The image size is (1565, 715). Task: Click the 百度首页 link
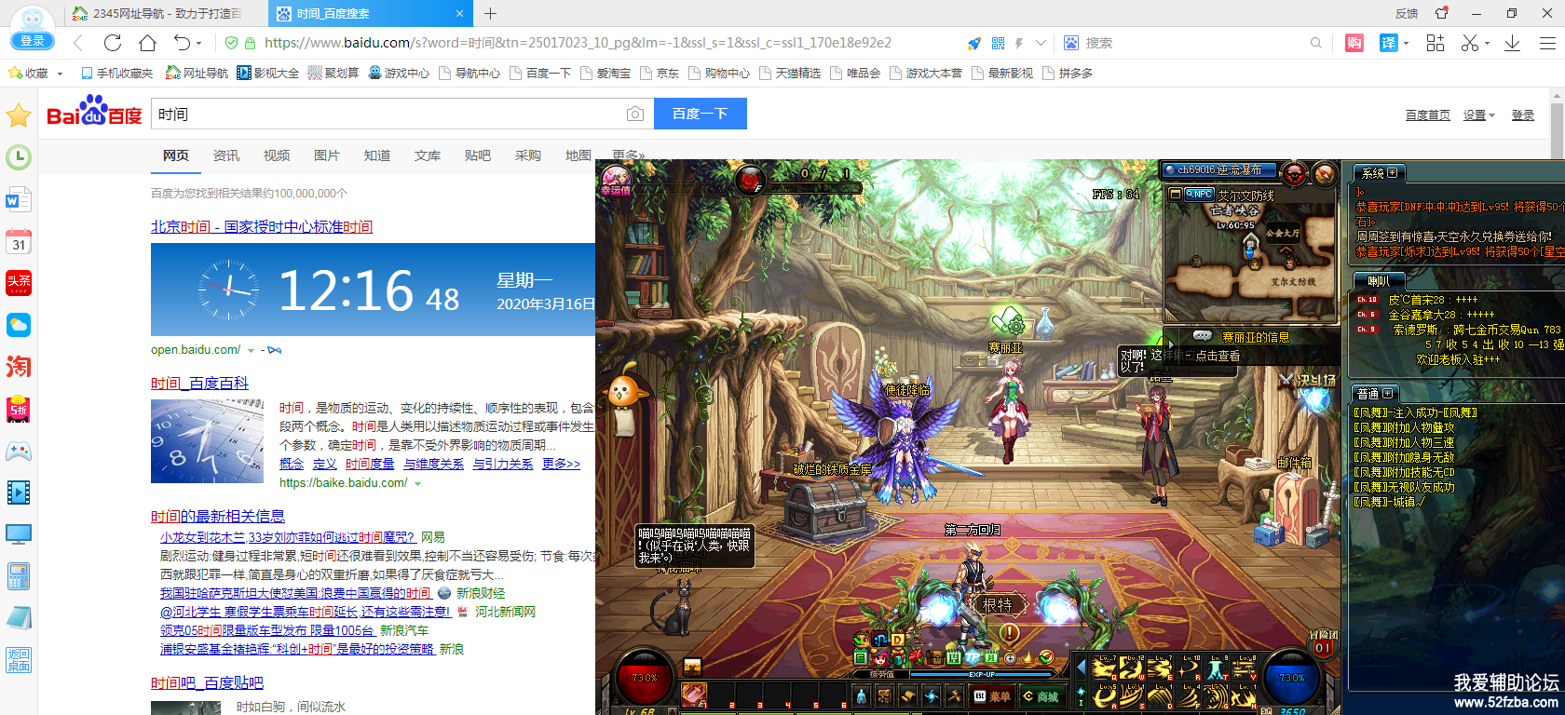pos(1428,115)
